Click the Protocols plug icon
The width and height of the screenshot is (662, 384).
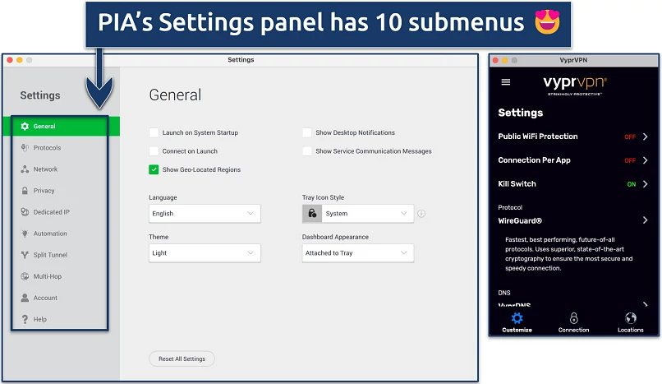pos(25,148)
